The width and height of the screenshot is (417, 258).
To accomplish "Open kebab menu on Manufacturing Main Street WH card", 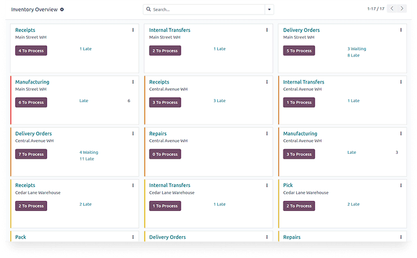I will (x=133, y=82).
